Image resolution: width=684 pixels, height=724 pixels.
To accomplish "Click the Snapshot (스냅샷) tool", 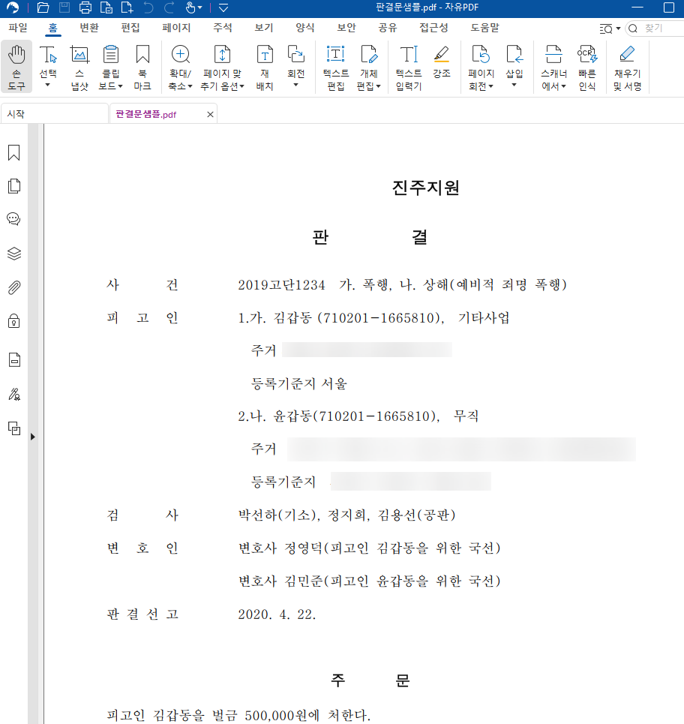I will click(x=79, y=67).
